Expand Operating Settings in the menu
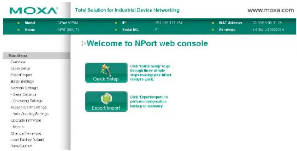This screenshot has height=151, width=297. click(x=27, y=101)
